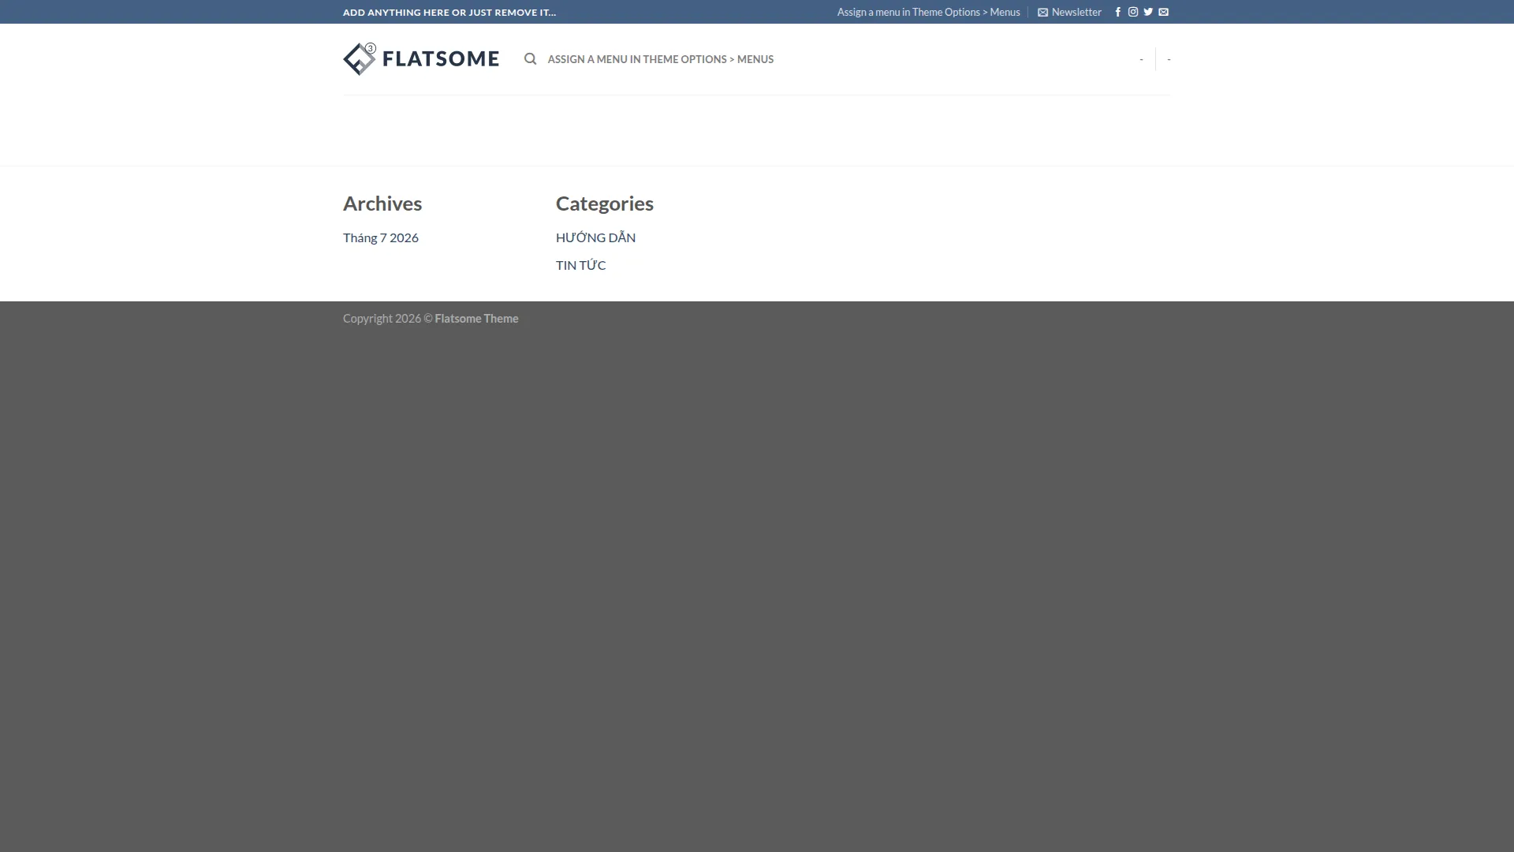Click the email envelope social icon
1514x852 pixels.
point(1163,12)
